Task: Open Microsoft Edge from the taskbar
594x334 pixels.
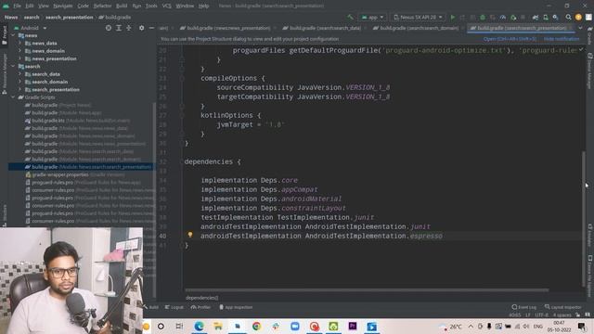Action: pyautogui.click(x=199, y=326)
